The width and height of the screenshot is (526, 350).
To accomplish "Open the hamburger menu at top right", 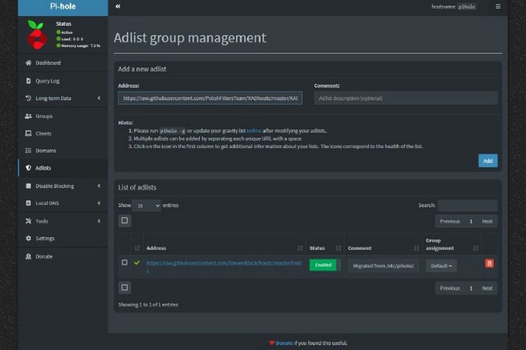I will (x=498, y=6).
